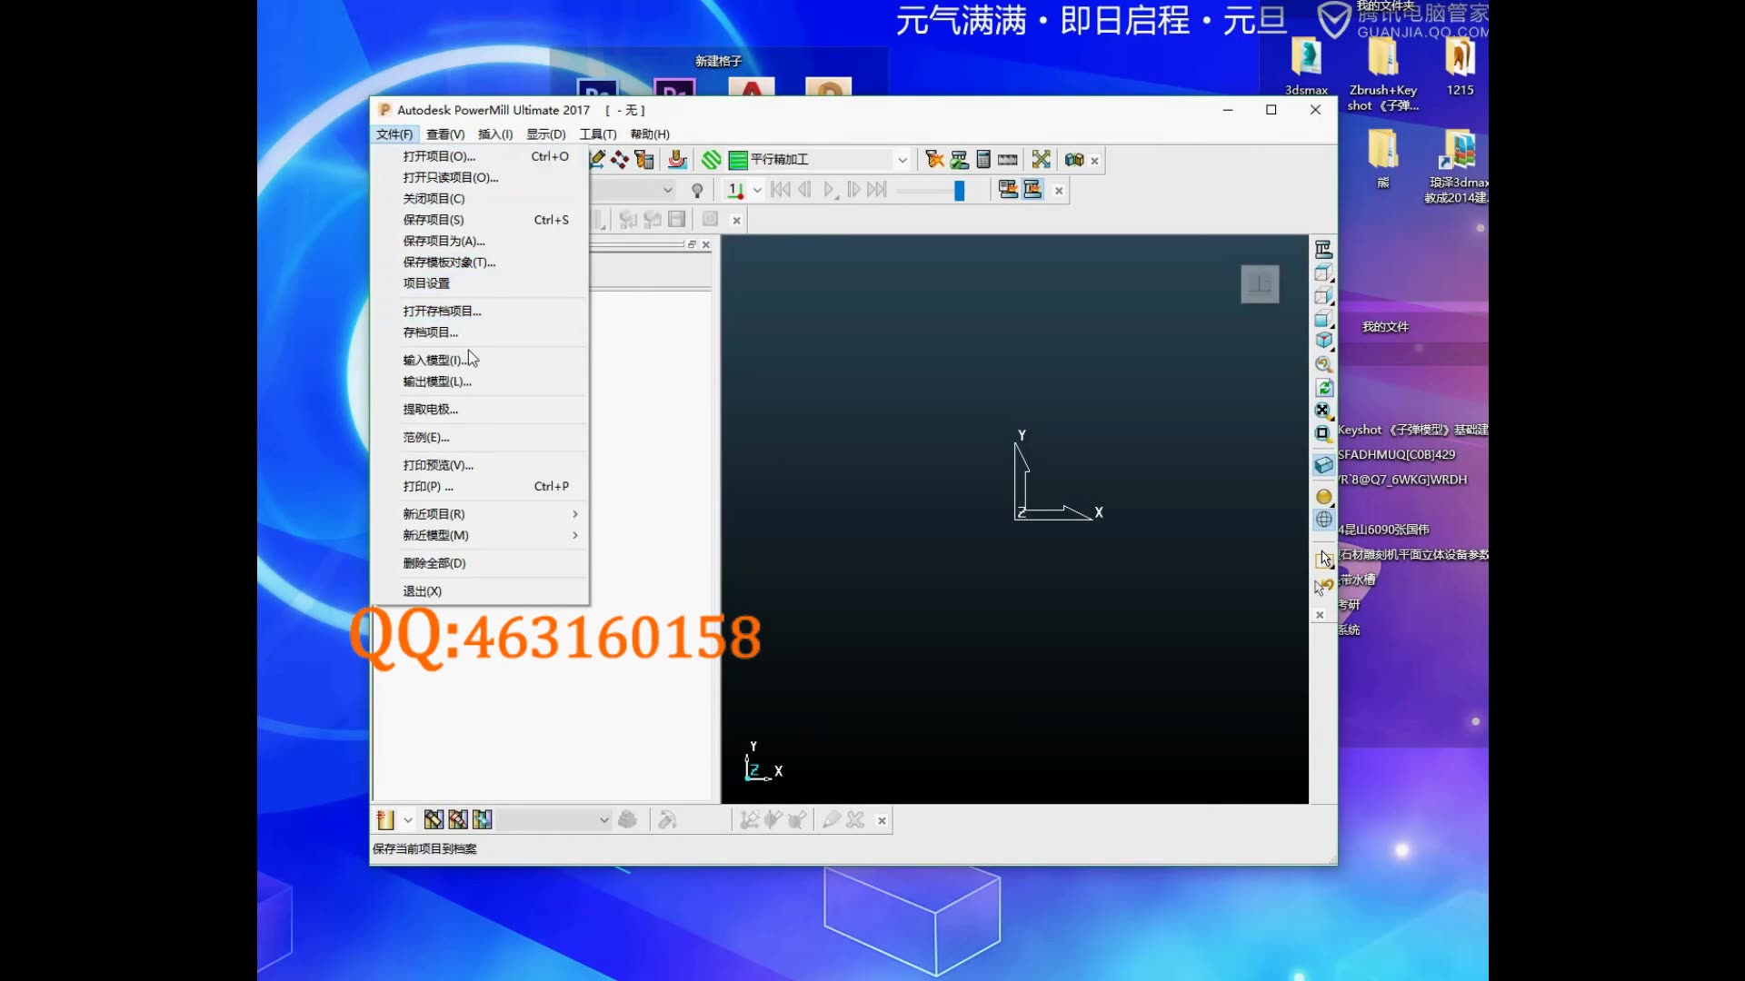1745x981 pixels.
Task: Click 保存项目(S) to save project
Action: (433, 219)
